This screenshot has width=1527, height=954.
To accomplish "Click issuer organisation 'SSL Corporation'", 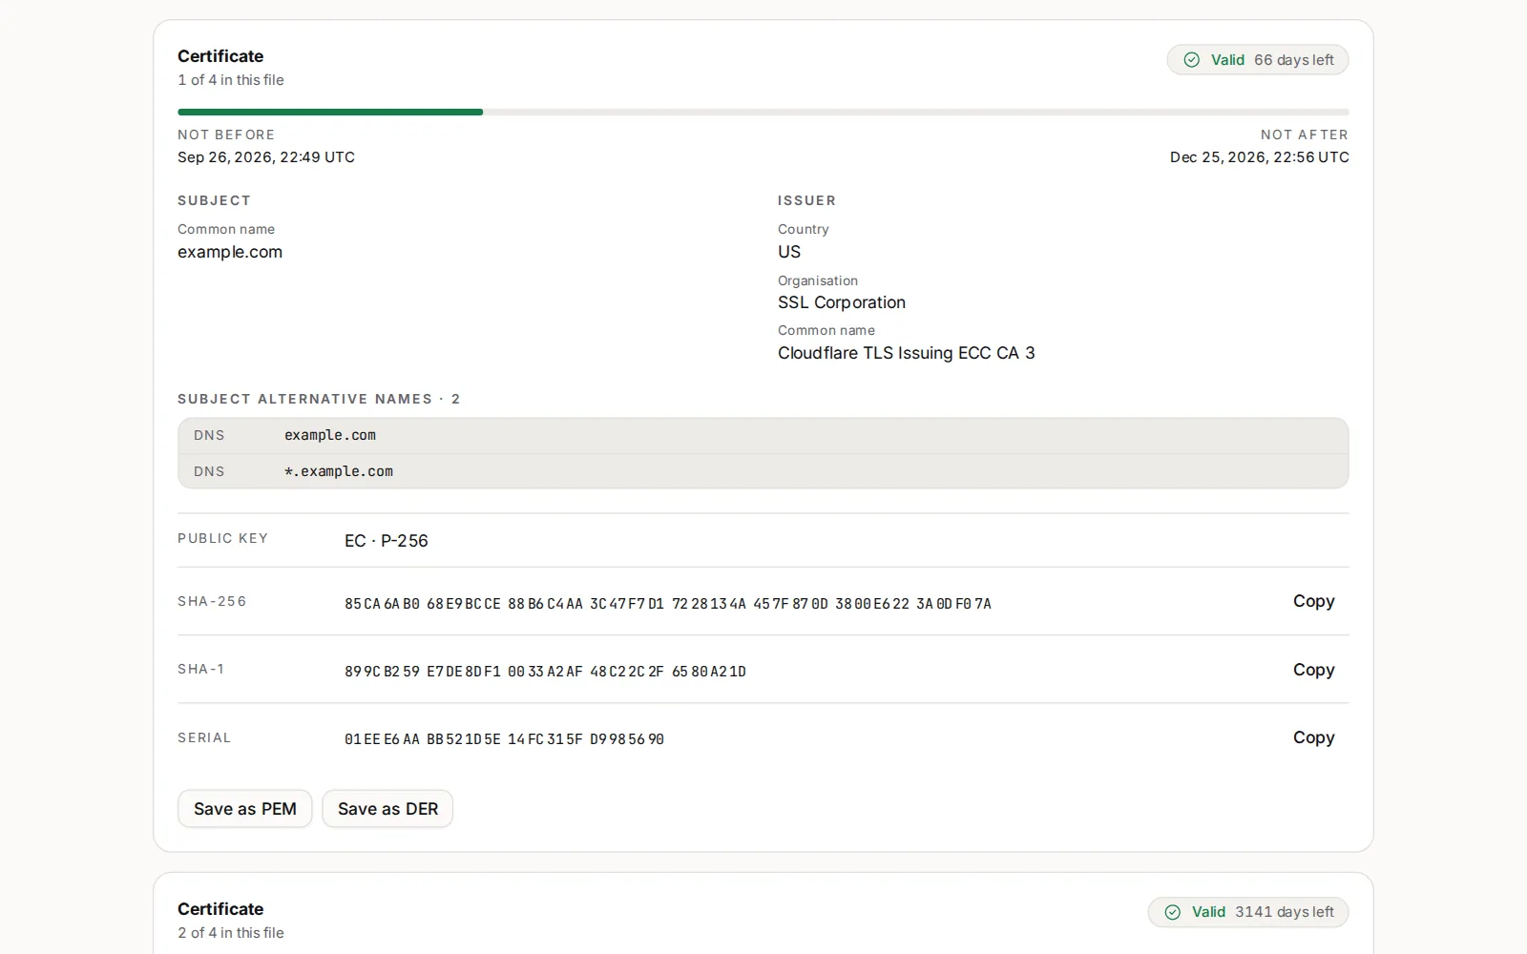I will coord(842,302).
